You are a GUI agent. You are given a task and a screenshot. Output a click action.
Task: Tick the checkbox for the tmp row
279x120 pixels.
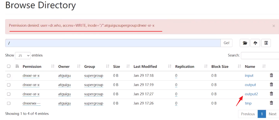(x=9, y=103)
